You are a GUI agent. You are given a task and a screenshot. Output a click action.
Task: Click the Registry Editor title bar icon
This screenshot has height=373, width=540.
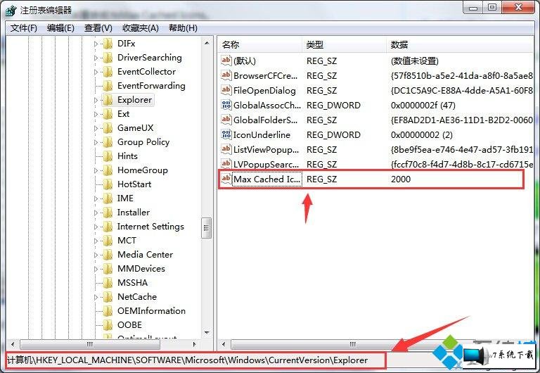click(11, 11)
